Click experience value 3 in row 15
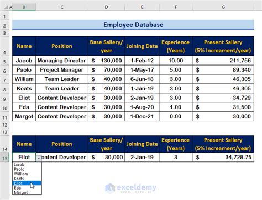Image resolution: width=262 pixels, height=200 pixels. 176,157
